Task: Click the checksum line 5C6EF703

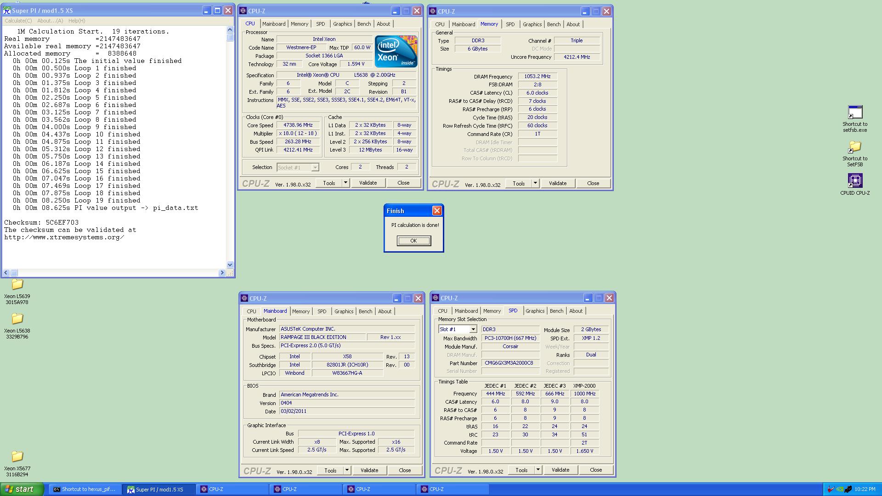Action: point(41,222)
